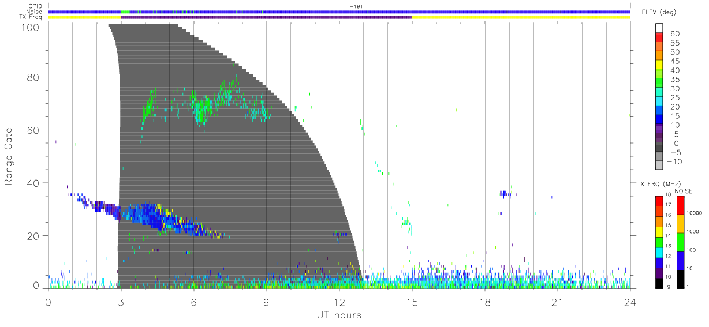Click the x-axis tick label '21'

point(557,302)
